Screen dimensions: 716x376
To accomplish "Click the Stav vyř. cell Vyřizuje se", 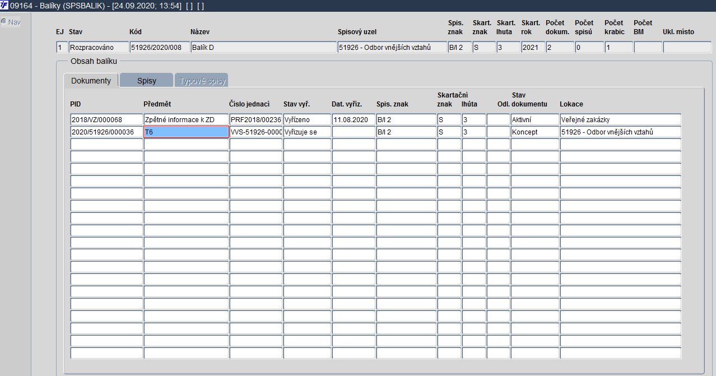I will [x=307, y=132].
